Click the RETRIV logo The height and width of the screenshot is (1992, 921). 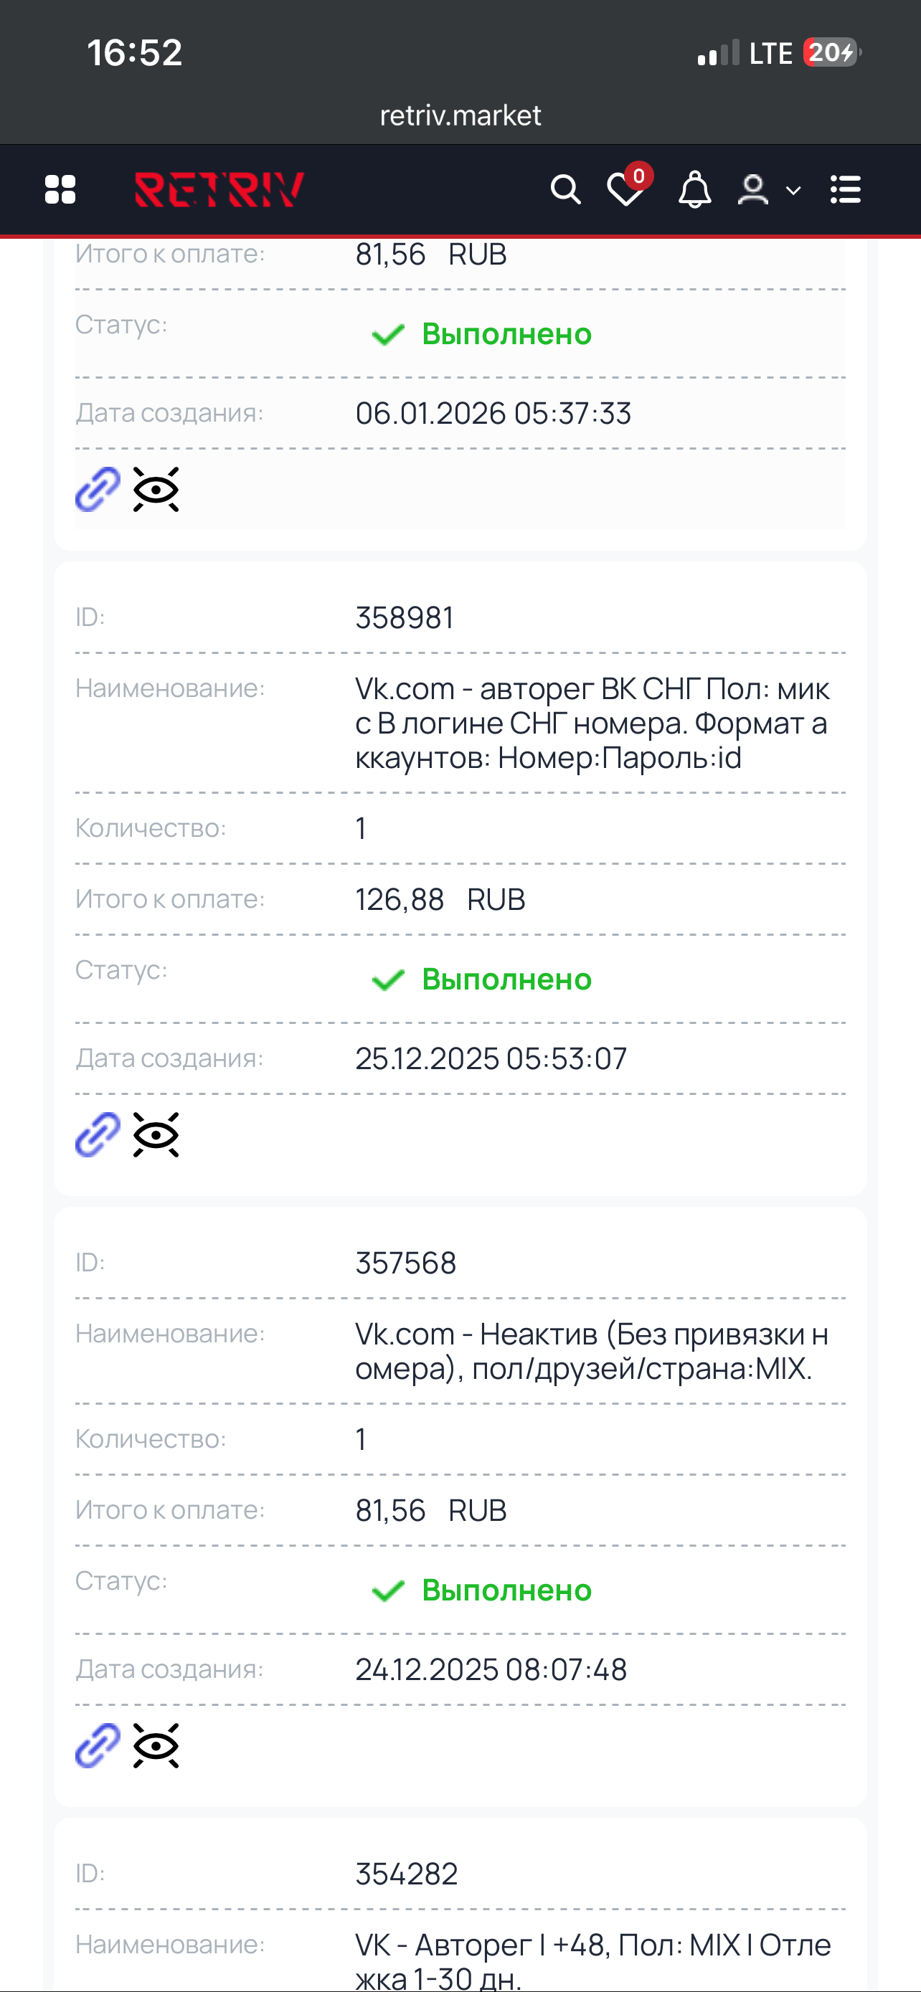[x=219, y=189]
